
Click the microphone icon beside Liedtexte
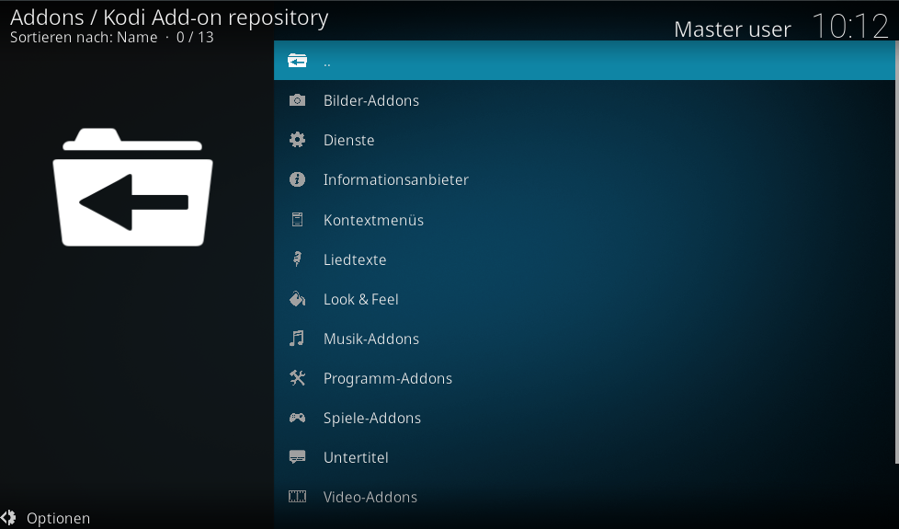coord(297,259)
